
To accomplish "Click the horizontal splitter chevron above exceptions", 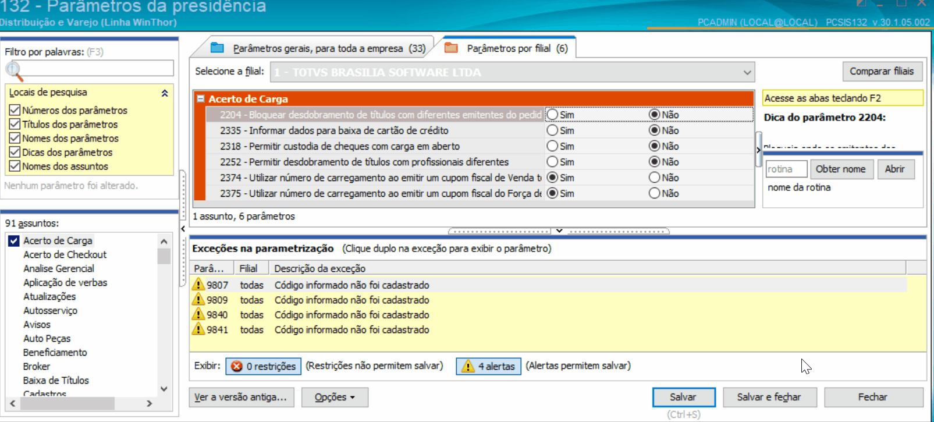I will tap(559, 231).
